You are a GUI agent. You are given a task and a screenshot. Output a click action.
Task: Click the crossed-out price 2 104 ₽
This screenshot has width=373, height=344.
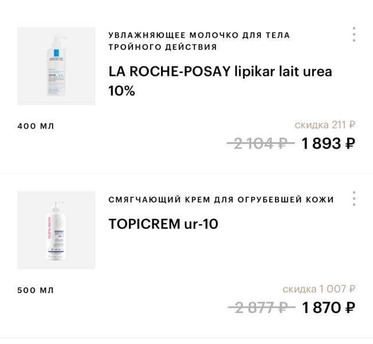[261, 143]
